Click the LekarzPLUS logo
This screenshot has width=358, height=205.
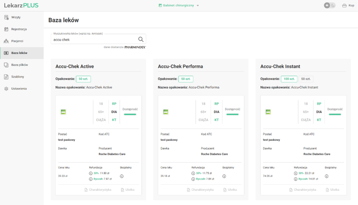point(21,5)
